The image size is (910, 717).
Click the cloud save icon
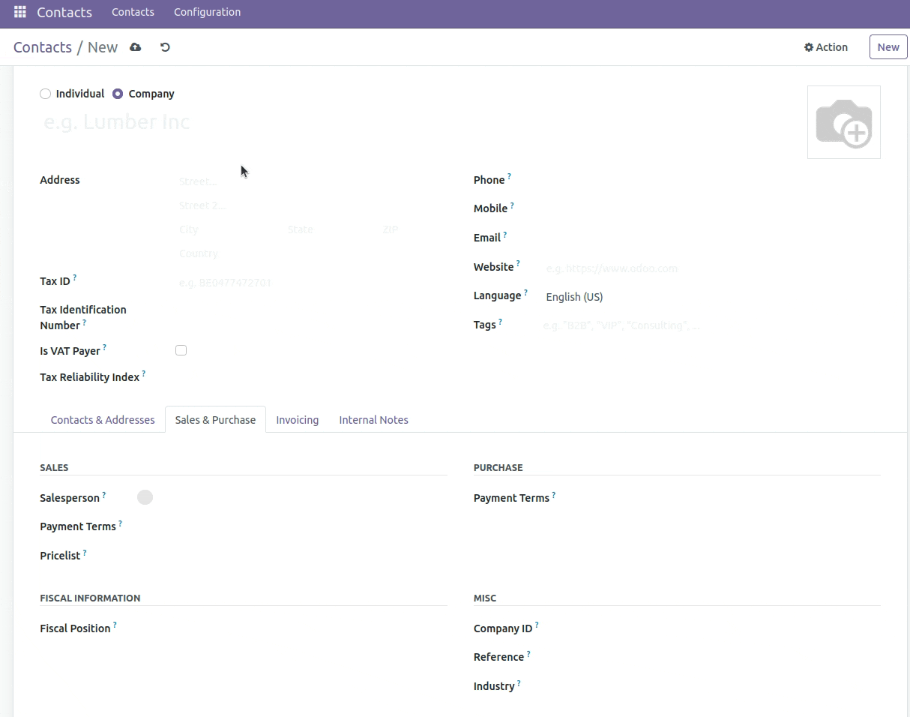135,47
